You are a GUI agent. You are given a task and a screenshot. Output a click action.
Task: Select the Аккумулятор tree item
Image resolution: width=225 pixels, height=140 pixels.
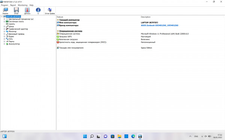[14, 44]
